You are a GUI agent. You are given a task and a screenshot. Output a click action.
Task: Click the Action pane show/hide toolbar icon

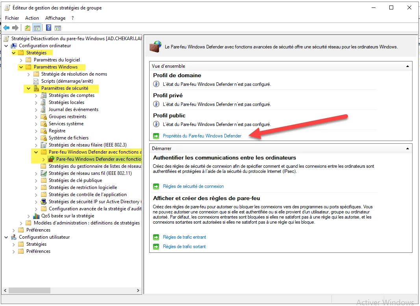pyautogui.click(x=57, y=28)
